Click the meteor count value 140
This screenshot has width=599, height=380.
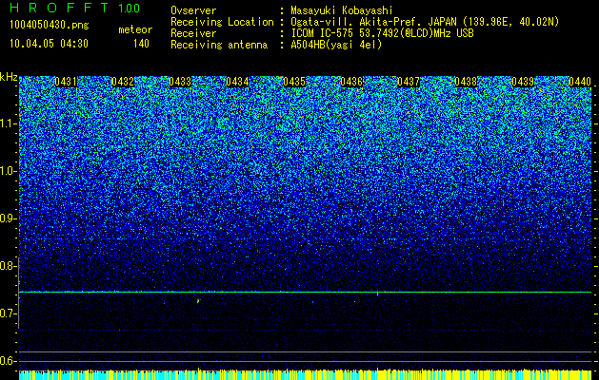coord(141,44)
